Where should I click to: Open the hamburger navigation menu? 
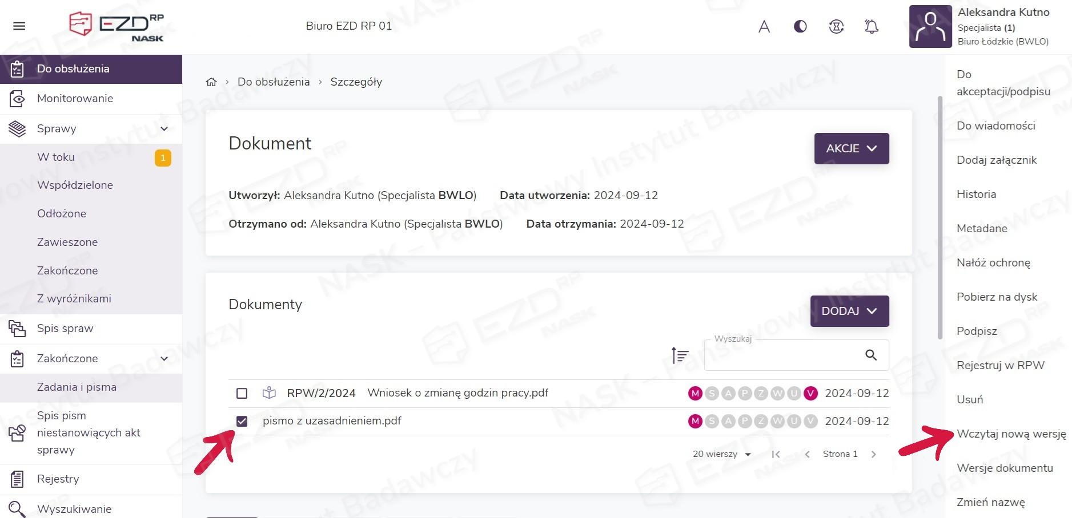point(19,26)
